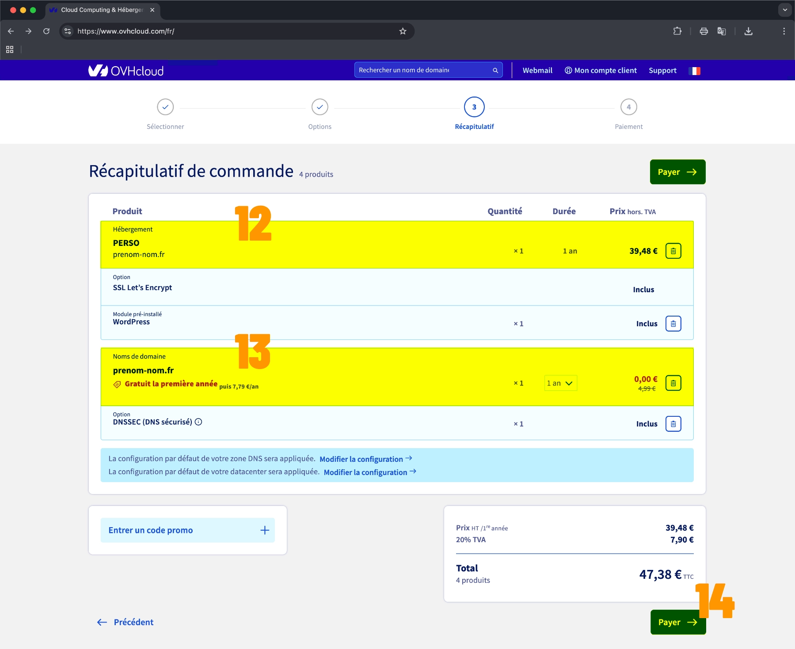The width and height of the screenshot is (795, 649).
Task: Open browser extensions puzzle icon
Action: click(x=677, y=31)
